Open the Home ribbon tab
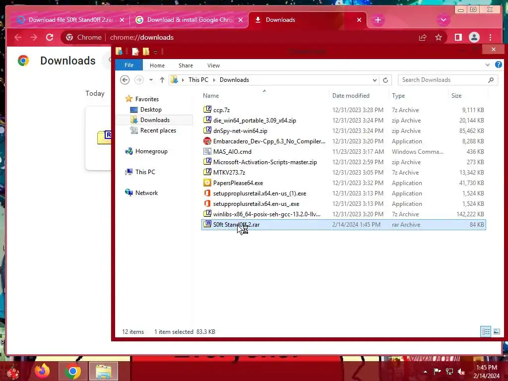508x381 pixels. tap(157, 65)
